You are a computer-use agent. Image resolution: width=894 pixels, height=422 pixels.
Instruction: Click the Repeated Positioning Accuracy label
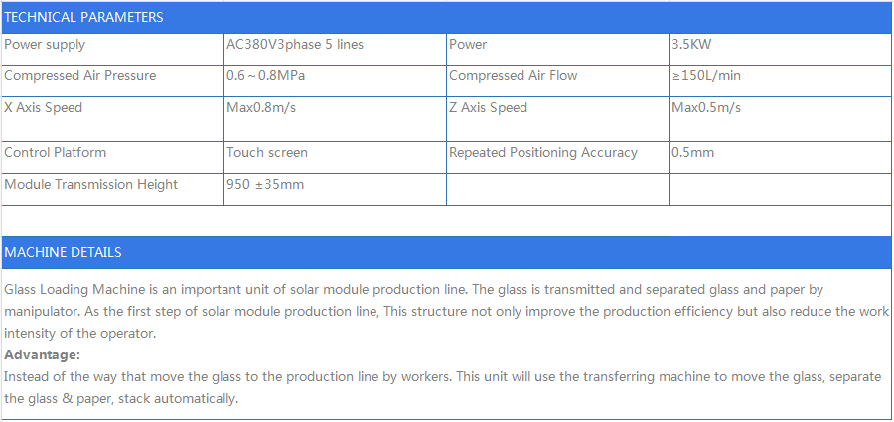542,152
